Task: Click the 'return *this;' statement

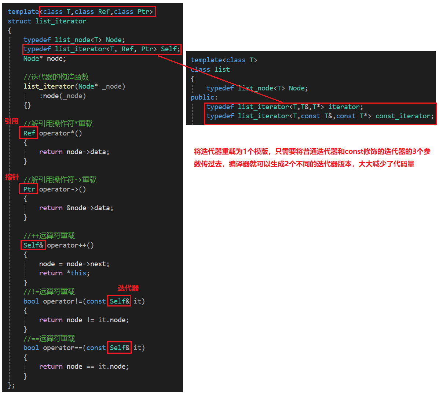Action: [65, 273]
